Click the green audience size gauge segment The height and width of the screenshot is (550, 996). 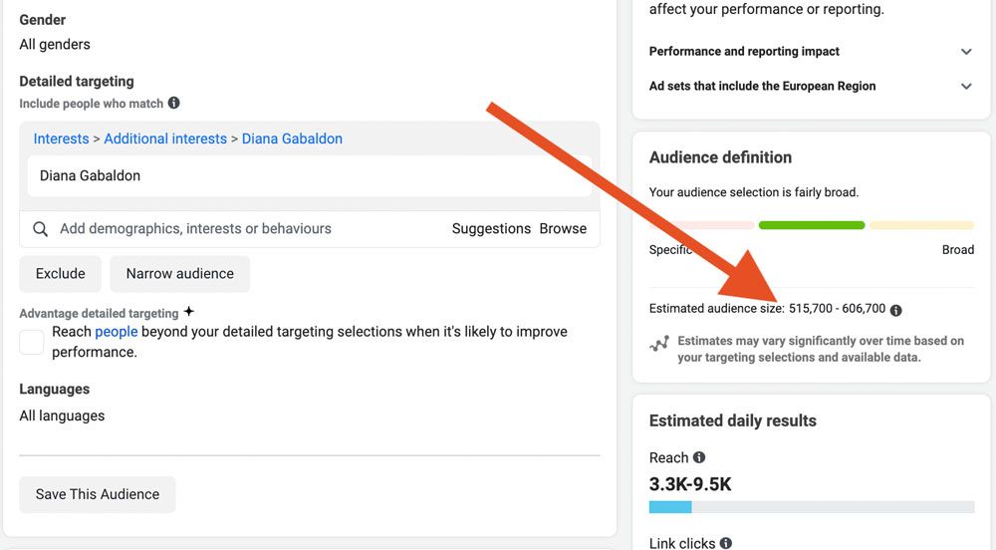tap(812, 225)
